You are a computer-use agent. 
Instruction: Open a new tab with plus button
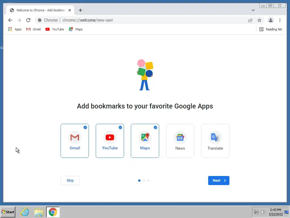[x=80, y=10]
